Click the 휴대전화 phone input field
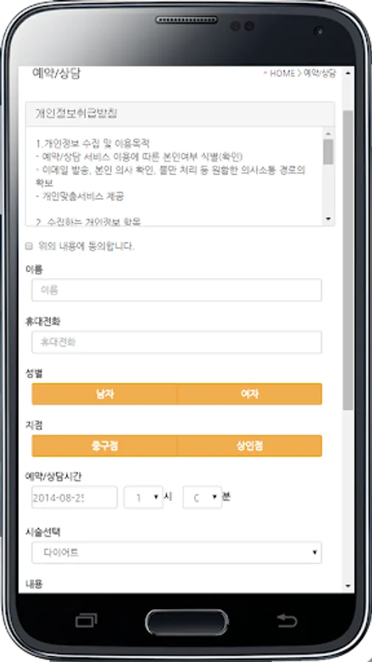Viewport: 372px width, 662px height. coord(176,342)
